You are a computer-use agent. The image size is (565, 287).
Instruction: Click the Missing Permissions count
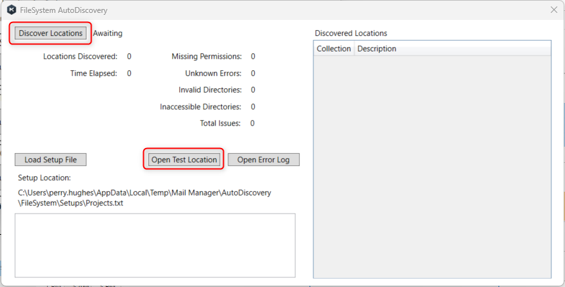click(x=253, y=57)
